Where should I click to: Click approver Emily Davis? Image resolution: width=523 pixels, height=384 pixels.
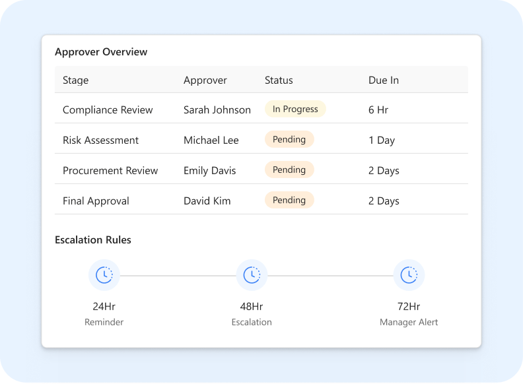[x=210, y=171]
